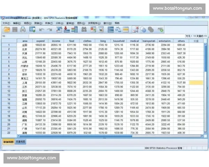Click the Weight Cases scales icon
Screen dimensions: 209x167
118,30
